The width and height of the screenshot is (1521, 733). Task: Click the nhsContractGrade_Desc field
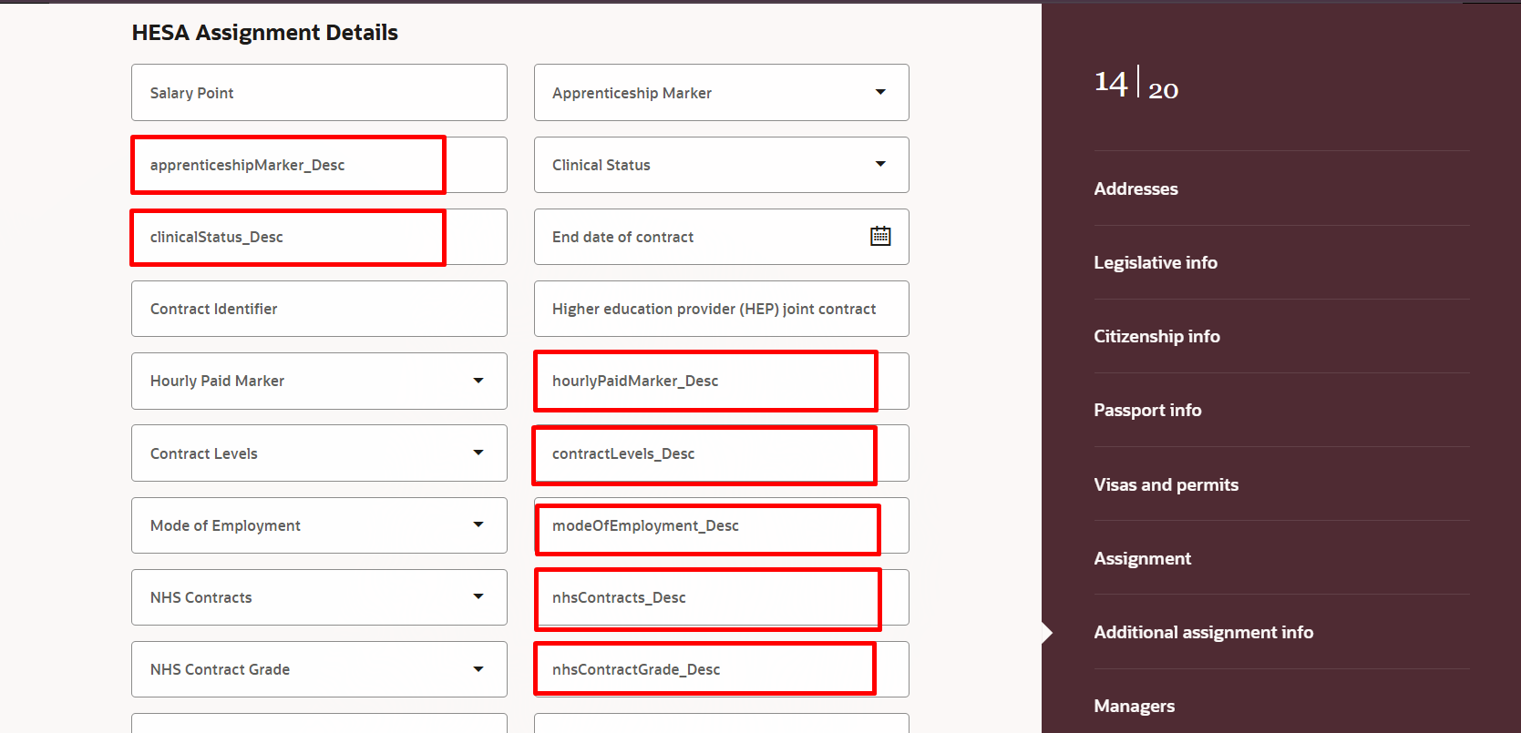click(x=722, y=669)
